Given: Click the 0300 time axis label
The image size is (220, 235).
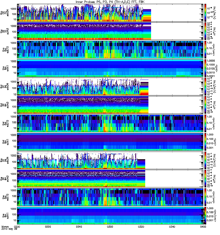Looking at the screenshot, I should click(x=110, y=226).
